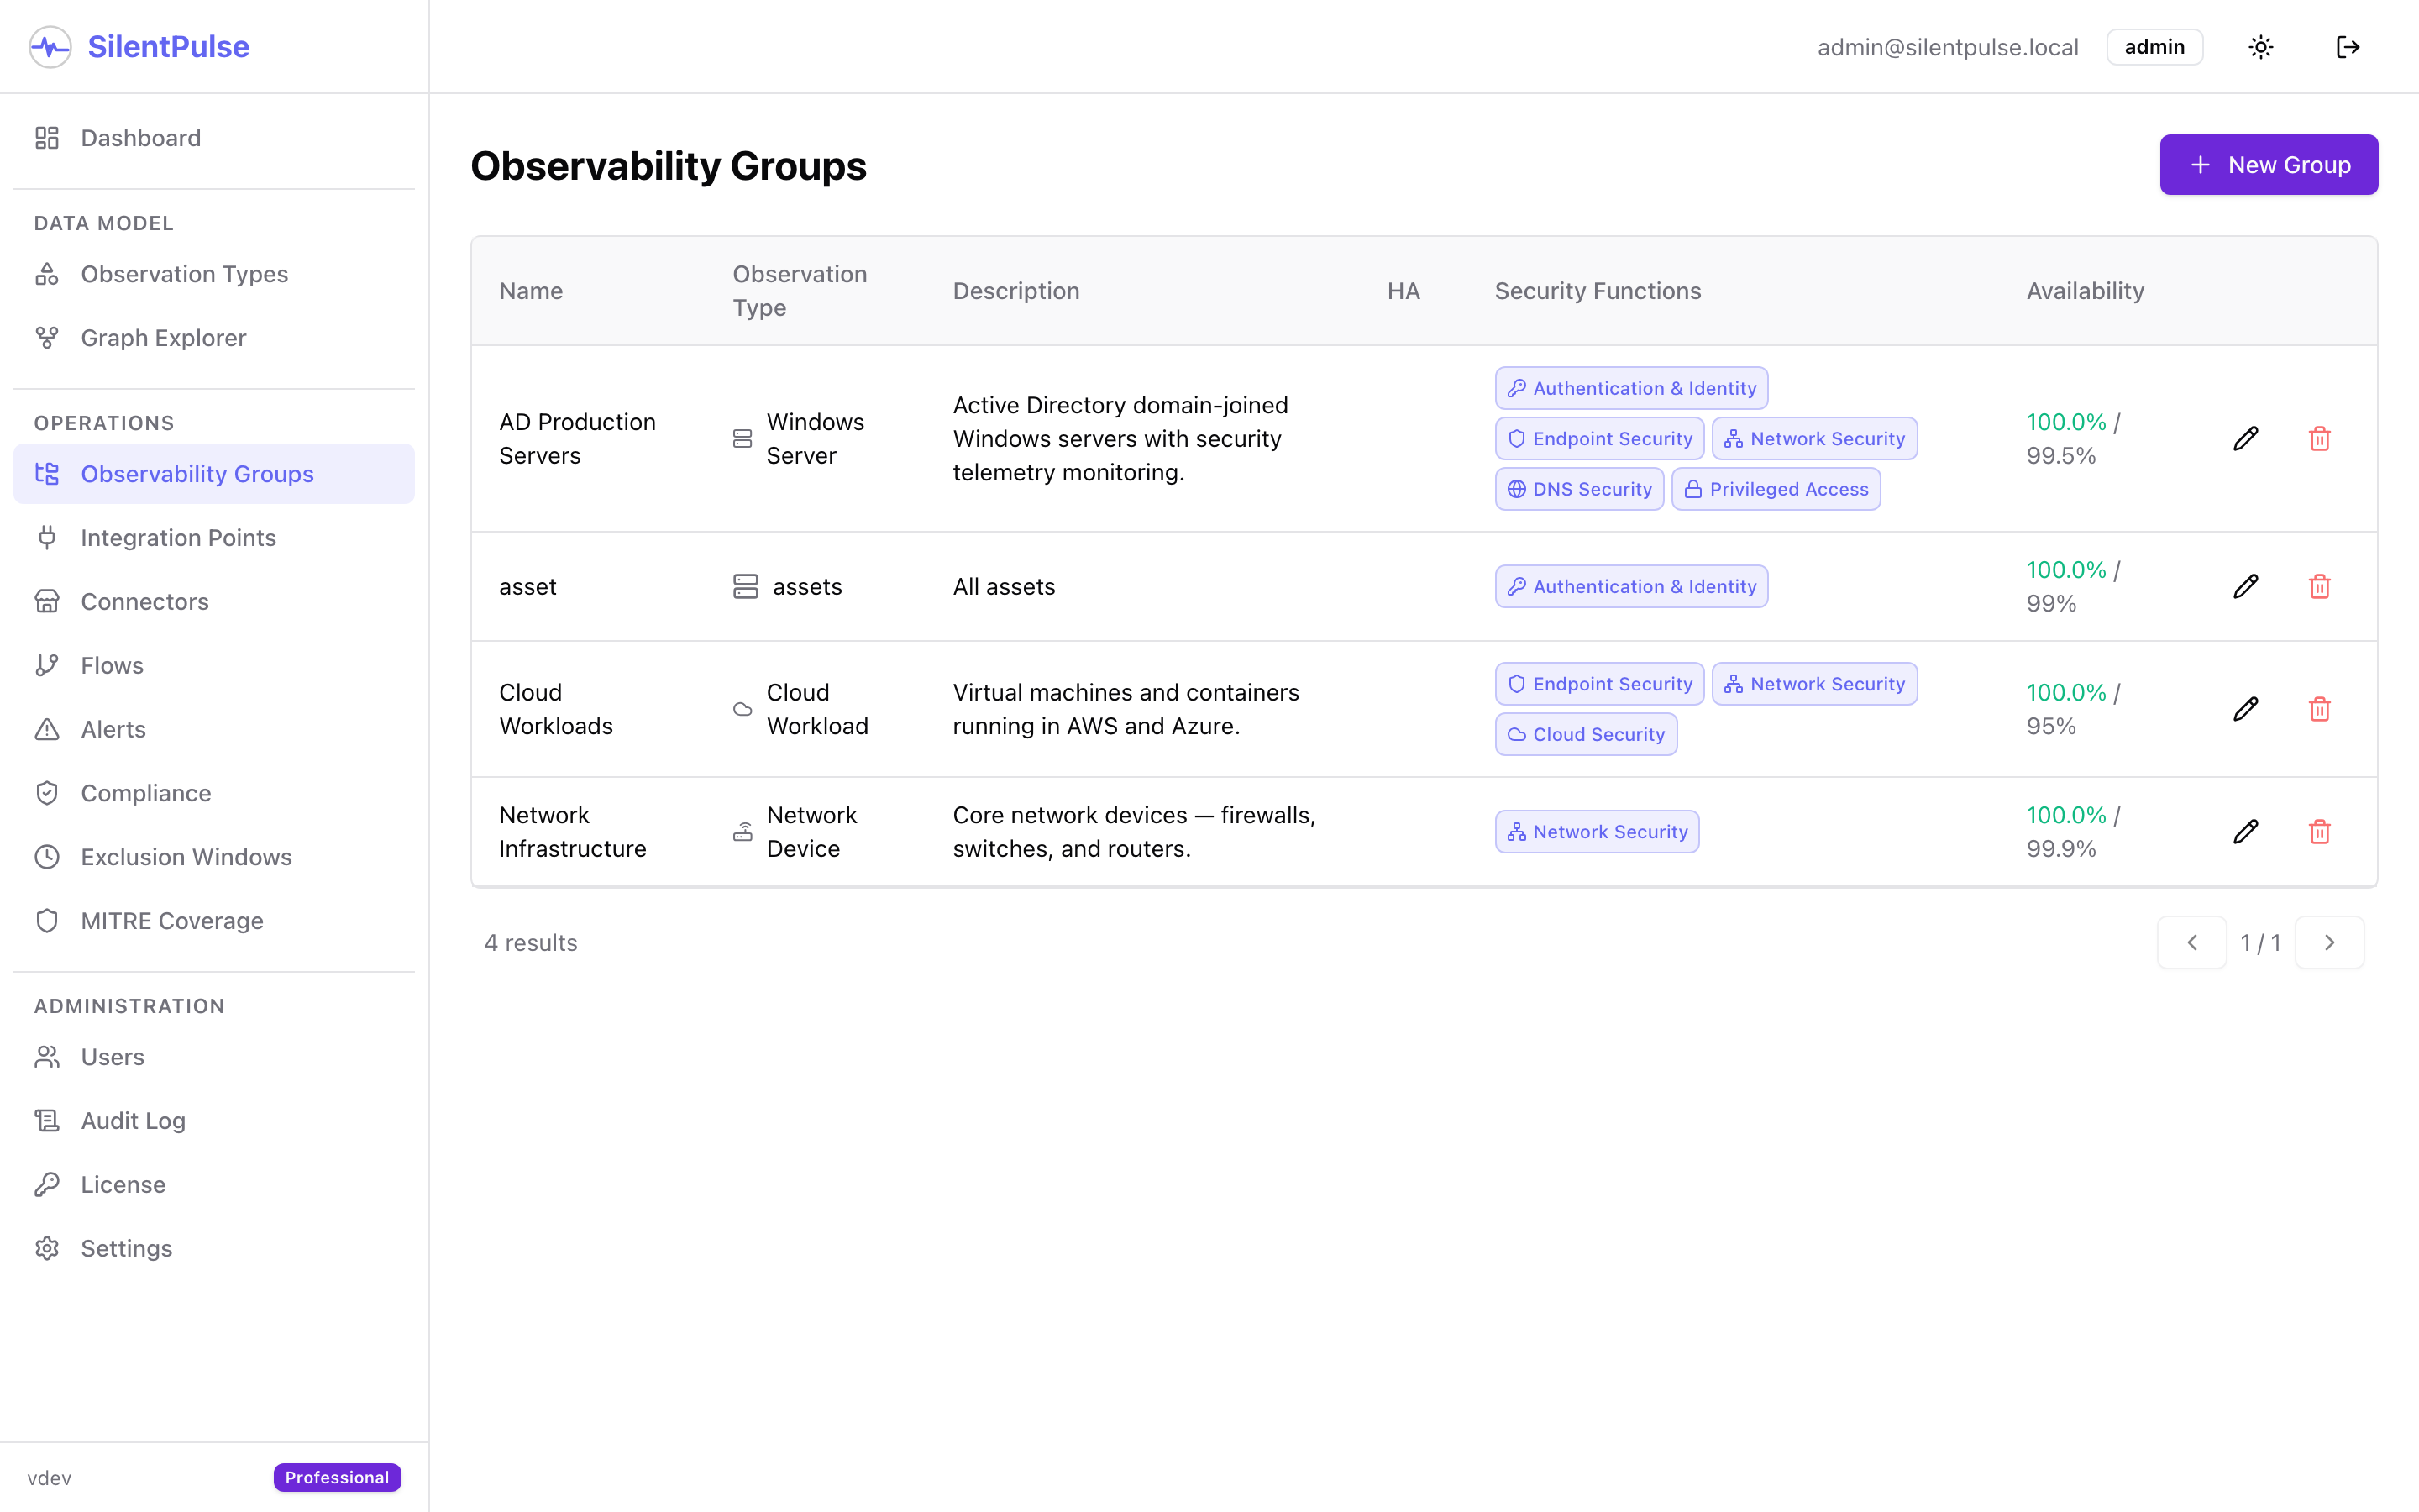Click the License key icon
This screenshot has width=2419, height=1512.
click(47, 1184)
